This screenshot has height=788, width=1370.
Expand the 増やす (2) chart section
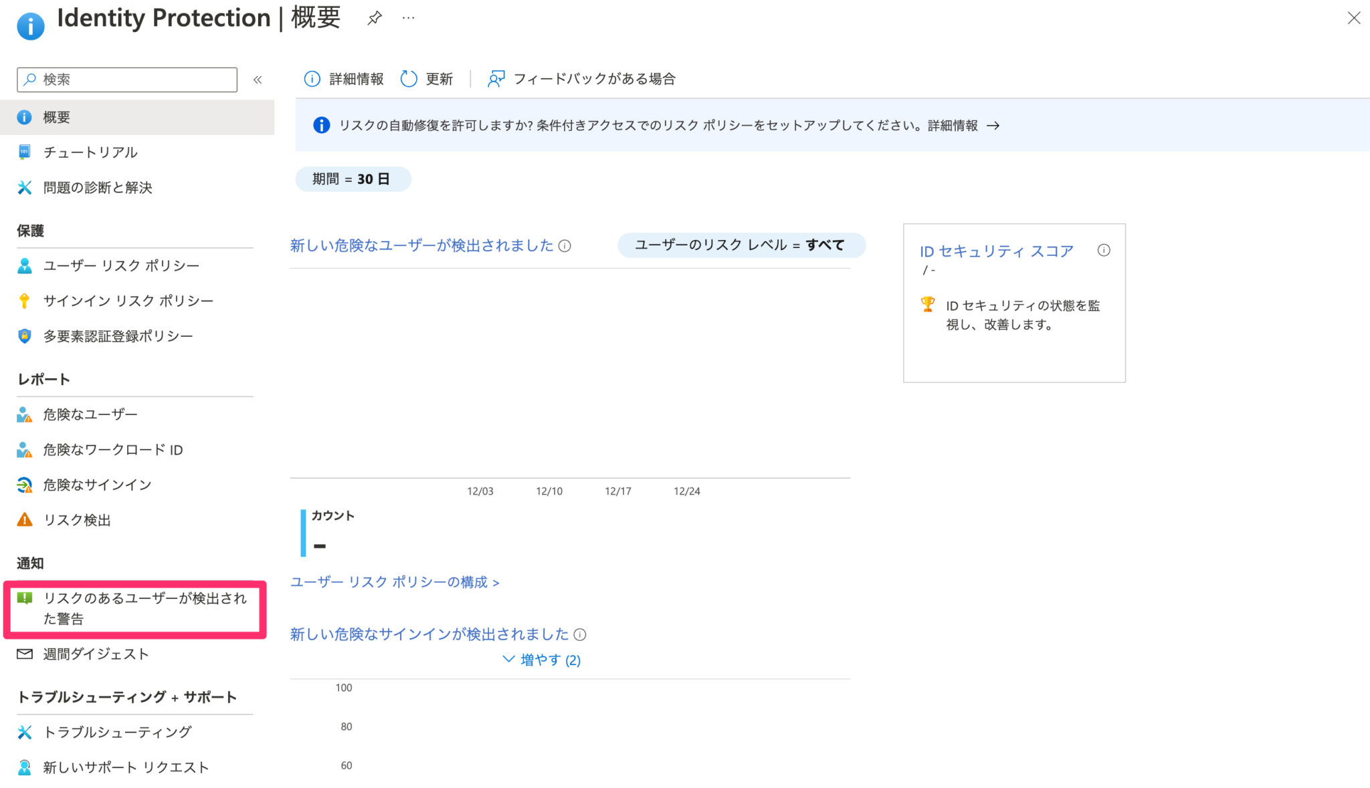[x=541, y=660]
